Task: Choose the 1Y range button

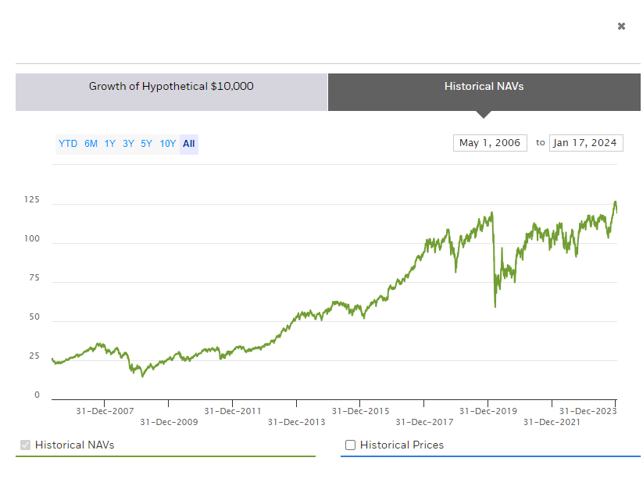Action: tap(110, 144)
